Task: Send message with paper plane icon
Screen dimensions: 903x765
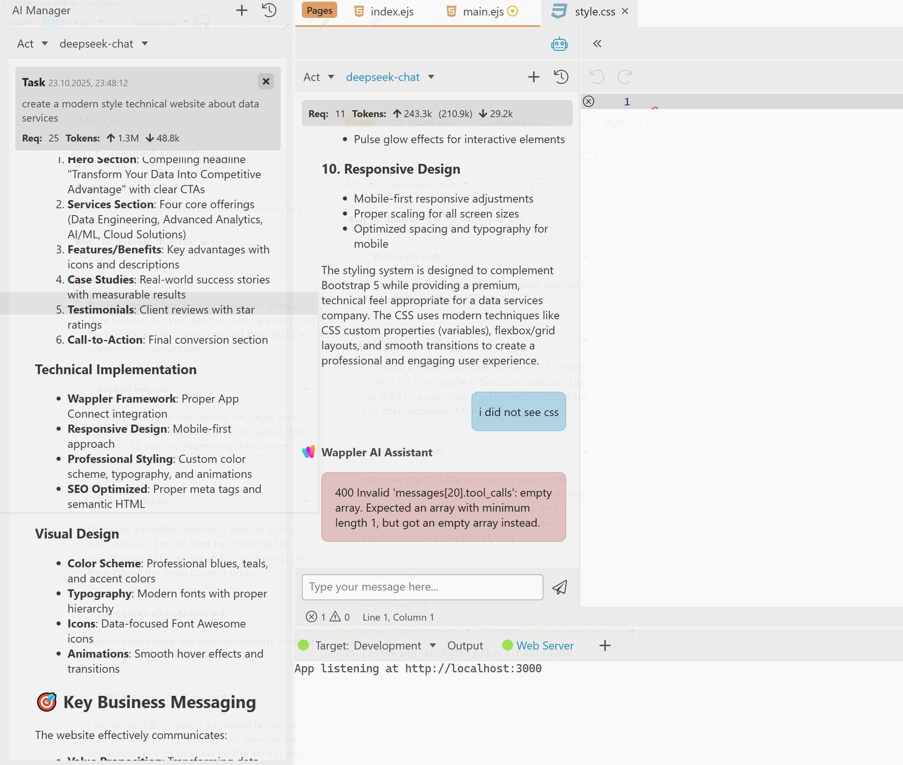Action: [x=560, y=587]
